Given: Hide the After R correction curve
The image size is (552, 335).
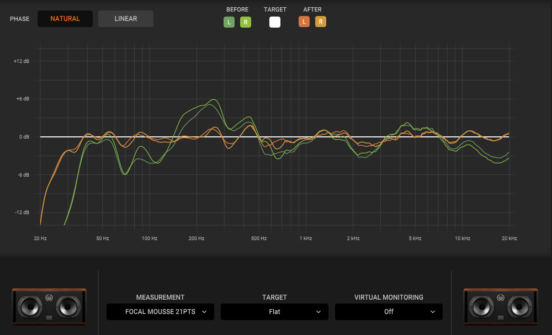Looking at the screenshot, I should click(x=321, y=22).
